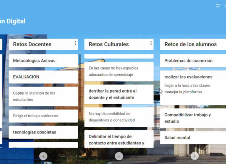Select the Salud mental post

pyautogui.click(x=193, y=138)
